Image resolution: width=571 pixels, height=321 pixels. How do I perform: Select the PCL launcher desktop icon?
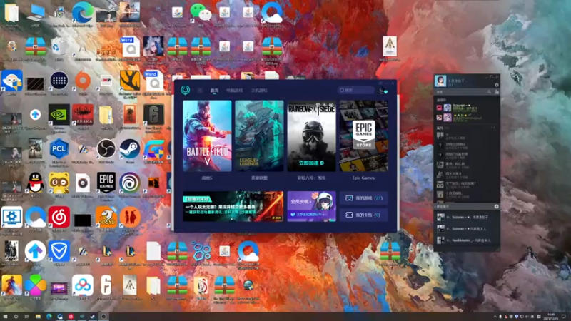tap(59, 152)
